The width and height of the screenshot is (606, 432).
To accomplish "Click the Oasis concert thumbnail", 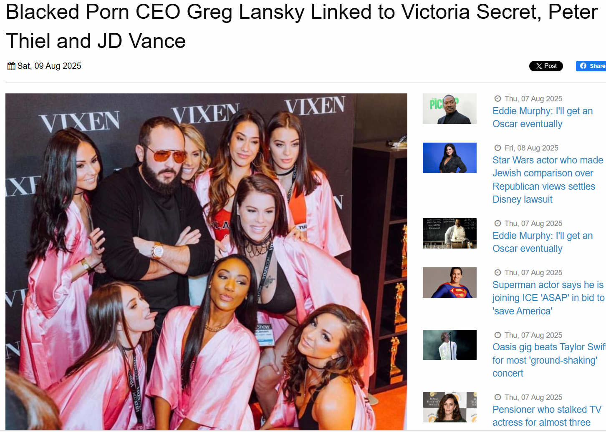I will 449,345.
